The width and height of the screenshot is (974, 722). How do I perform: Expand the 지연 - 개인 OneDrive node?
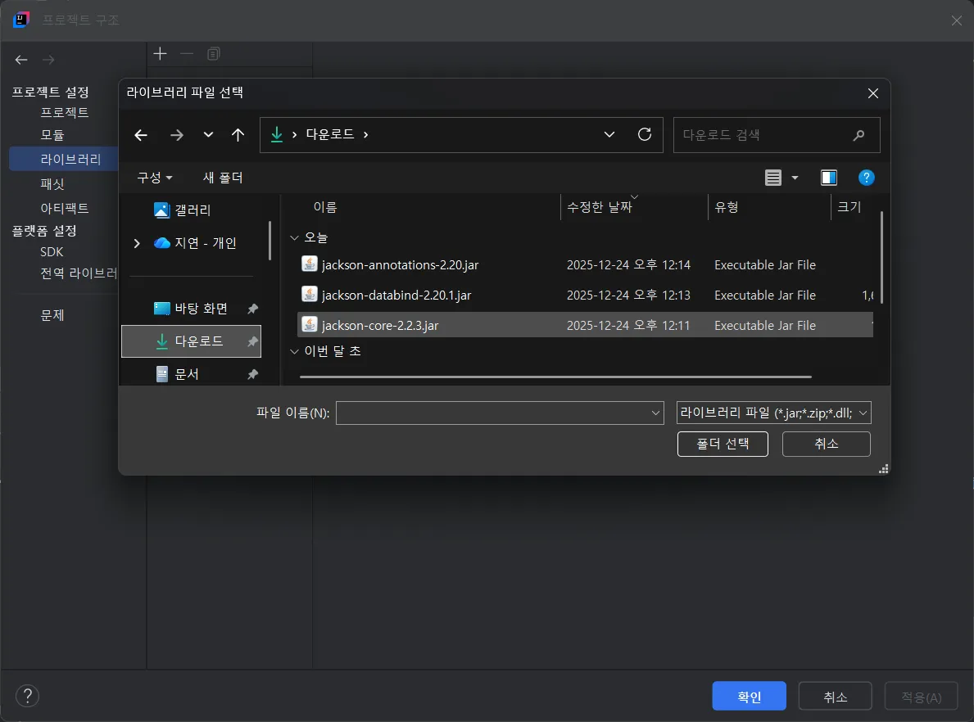137,243
